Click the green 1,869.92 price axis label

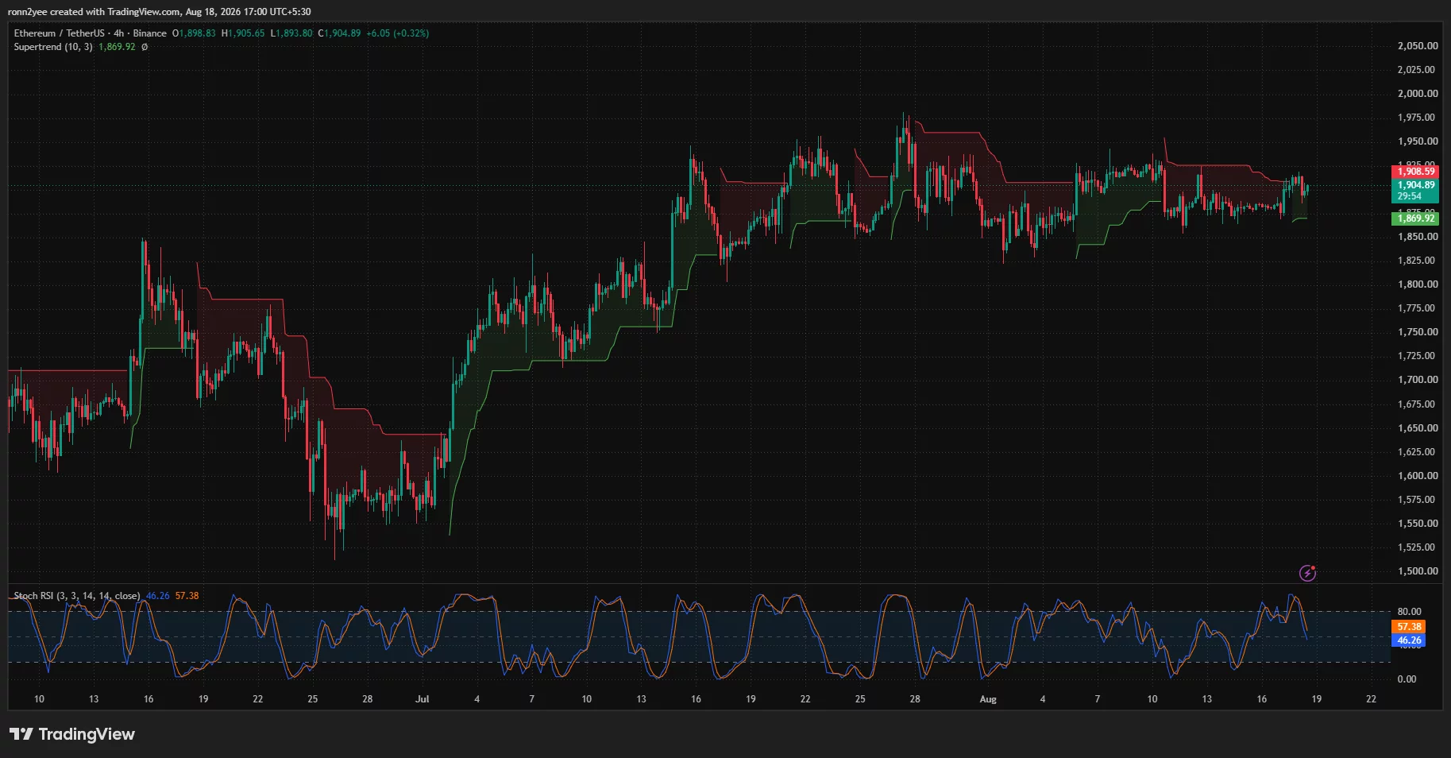coord(1416,219)
